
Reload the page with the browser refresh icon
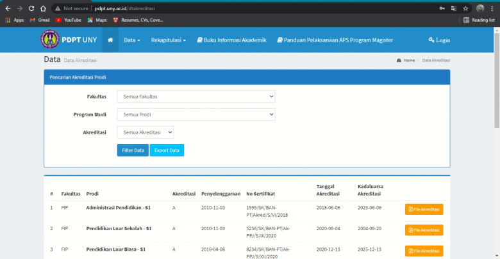click(31, 9)
